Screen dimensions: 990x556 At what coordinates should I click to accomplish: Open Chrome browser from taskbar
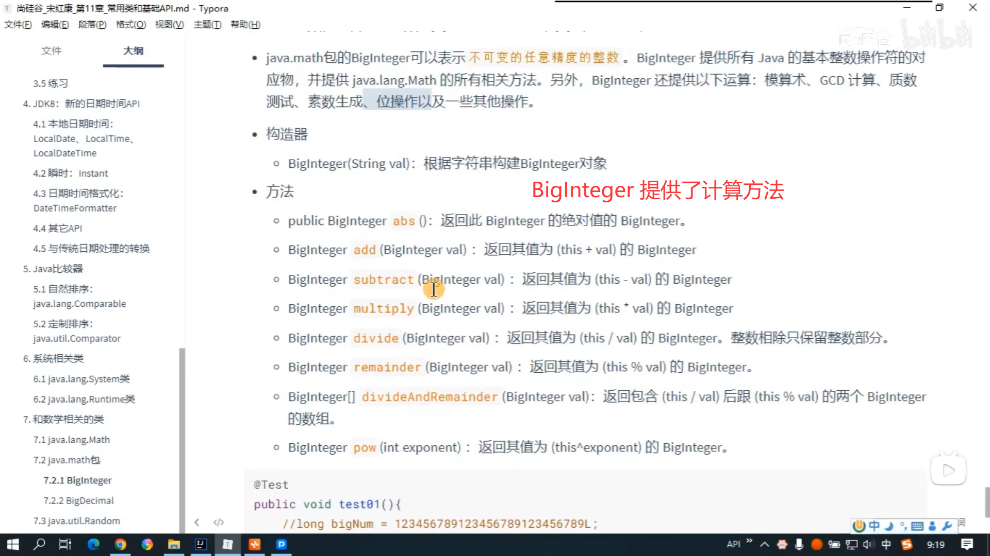tap(120, 544)
